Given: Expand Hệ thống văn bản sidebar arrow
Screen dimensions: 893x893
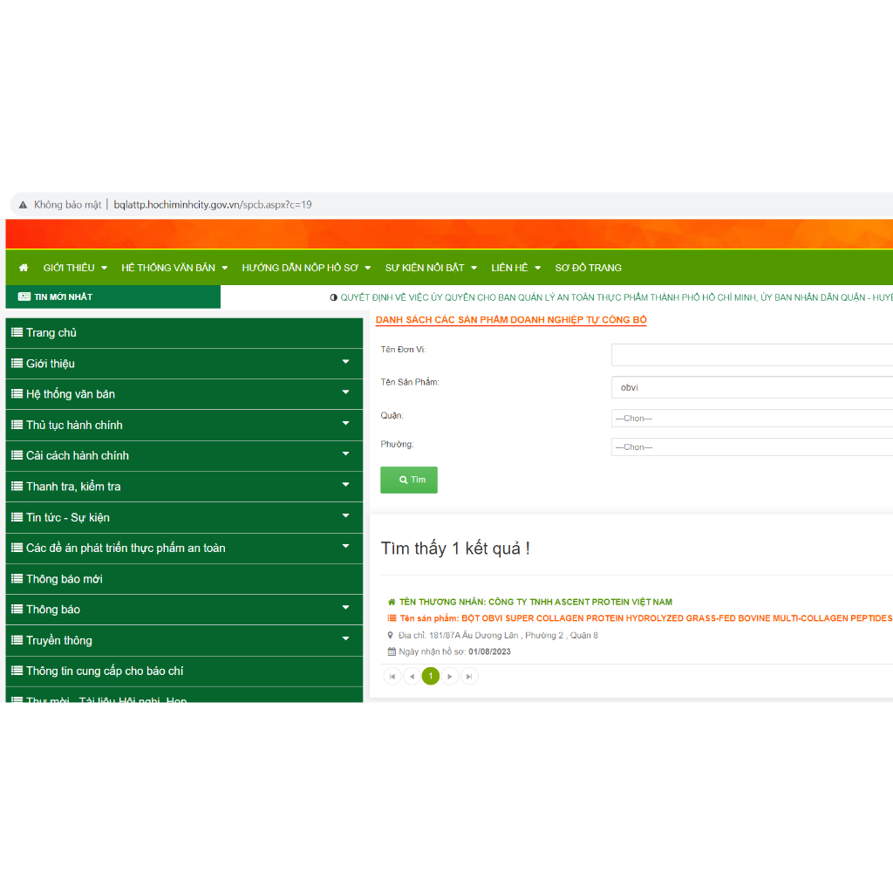Looking at the screenshot, I should [345, 392].
